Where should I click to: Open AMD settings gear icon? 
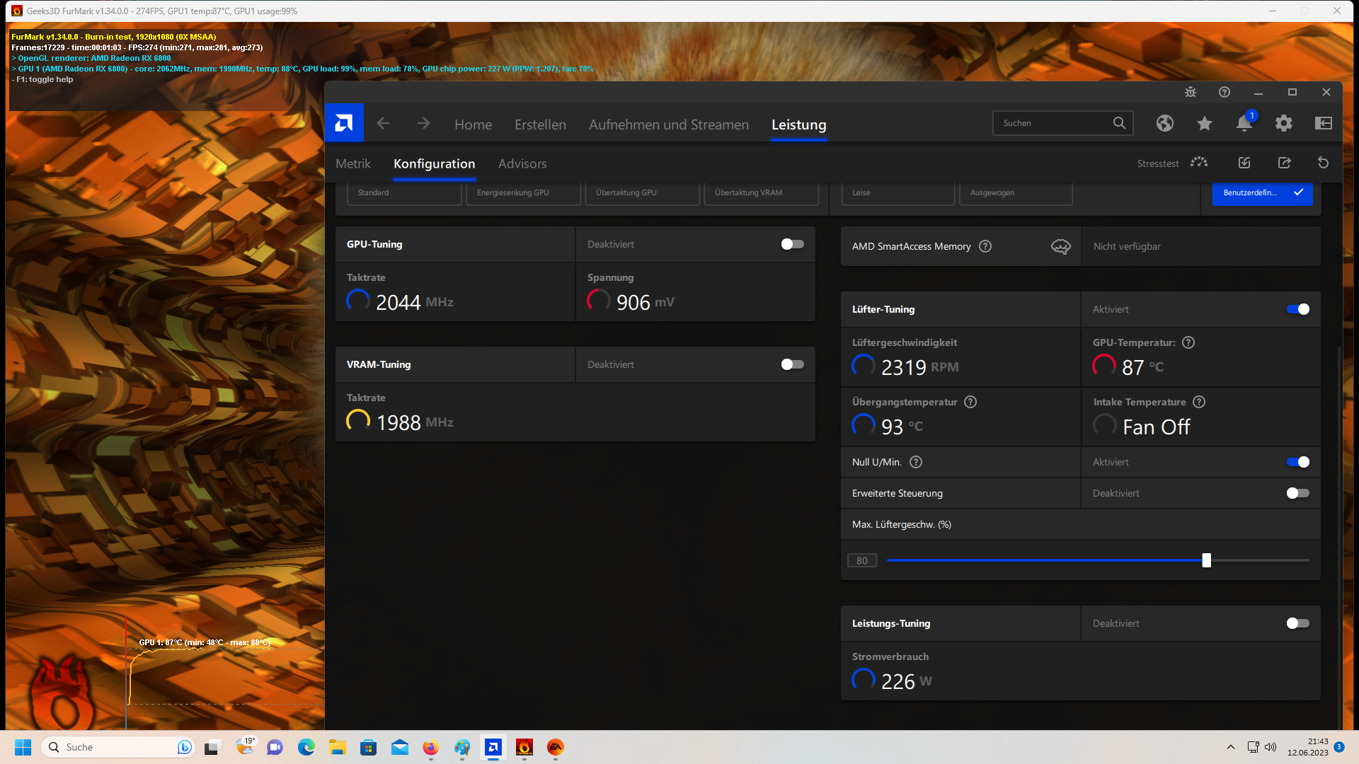1283,123
